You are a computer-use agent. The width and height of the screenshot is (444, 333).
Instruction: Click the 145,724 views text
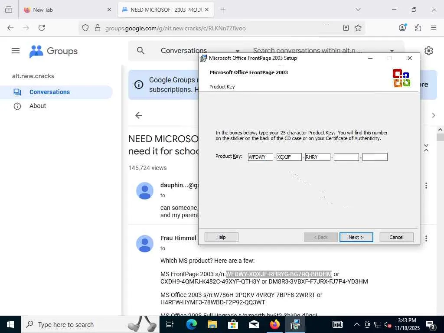pyautogui.click(x=147, y=168)
